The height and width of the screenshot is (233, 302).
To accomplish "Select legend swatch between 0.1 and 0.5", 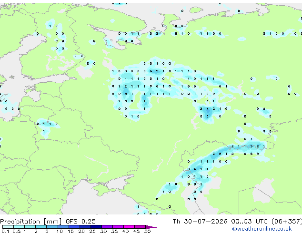I will 8,227.
